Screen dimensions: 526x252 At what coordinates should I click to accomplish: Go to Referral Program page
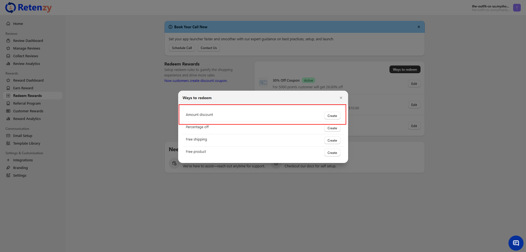27,103
